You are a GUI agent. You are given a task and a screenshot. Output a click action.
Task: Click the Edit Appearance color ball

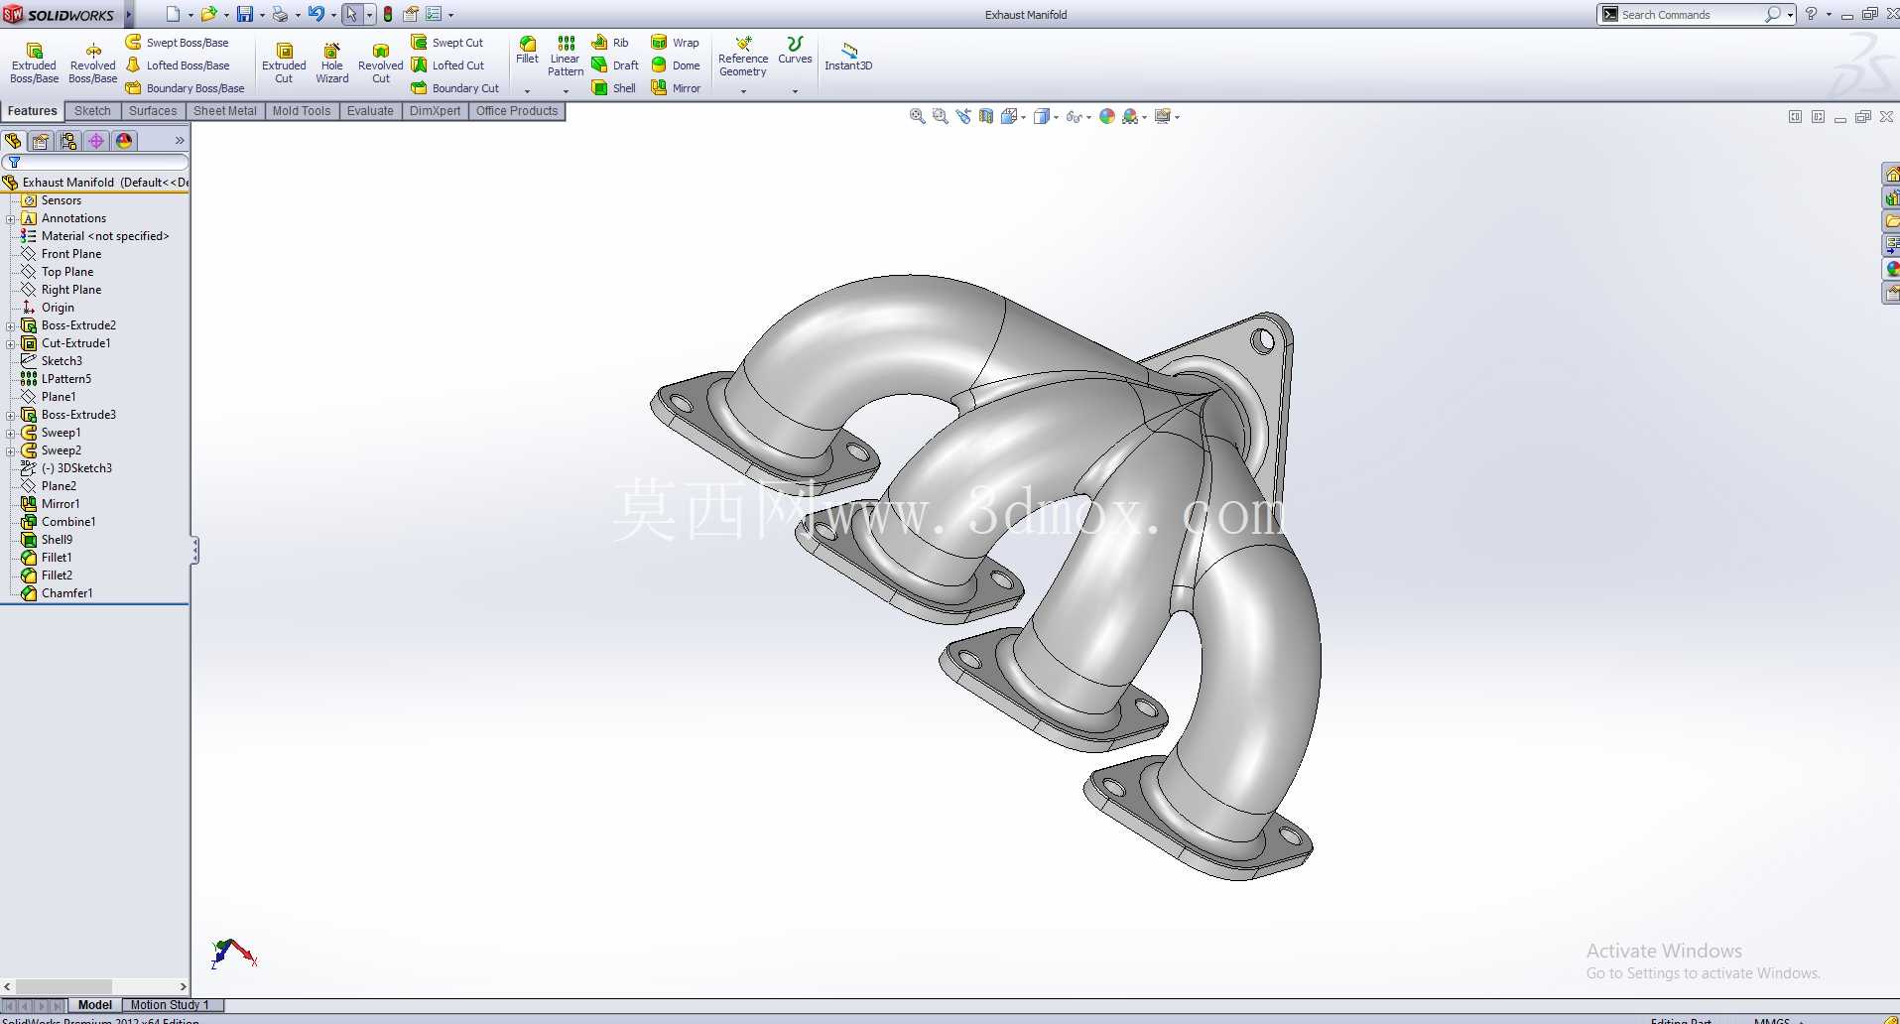(x=1107, y=117)
